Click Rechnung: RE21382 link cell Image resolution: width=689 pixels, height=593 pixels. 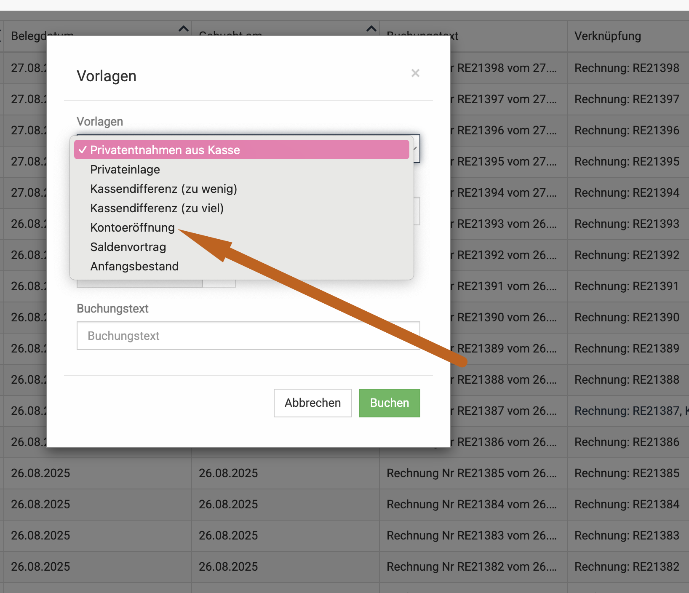click(627, 567)
